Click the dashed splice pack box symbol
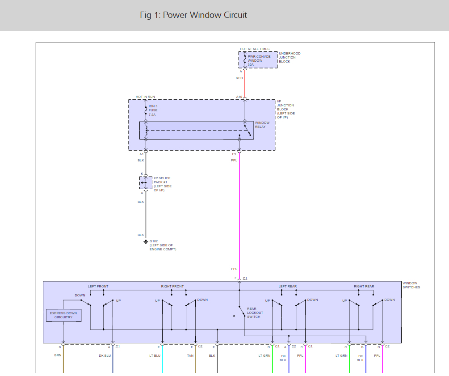Screen dimensions: 449x376 [x=146, y=183]
